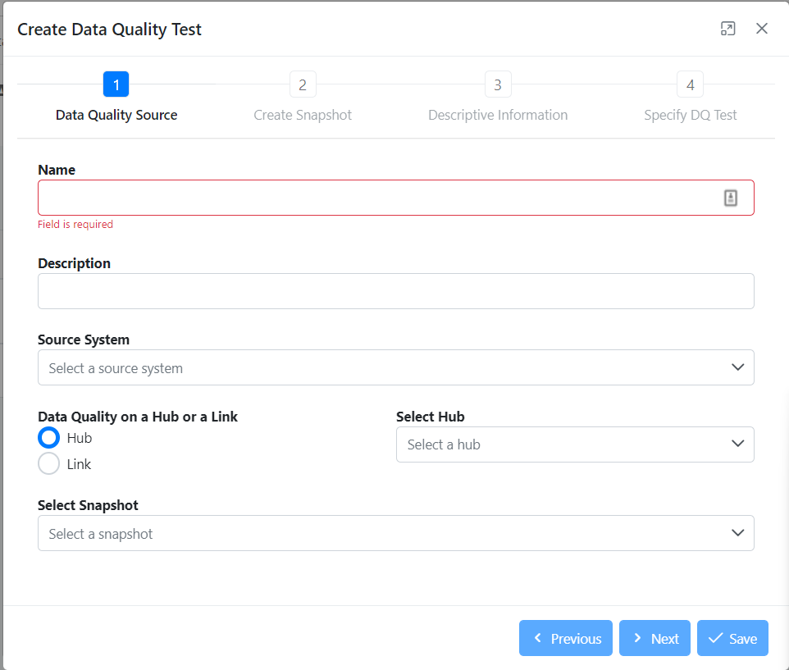Focus the Name input field
This screenshot has height=670, width=789.
[x=395, y=198]
